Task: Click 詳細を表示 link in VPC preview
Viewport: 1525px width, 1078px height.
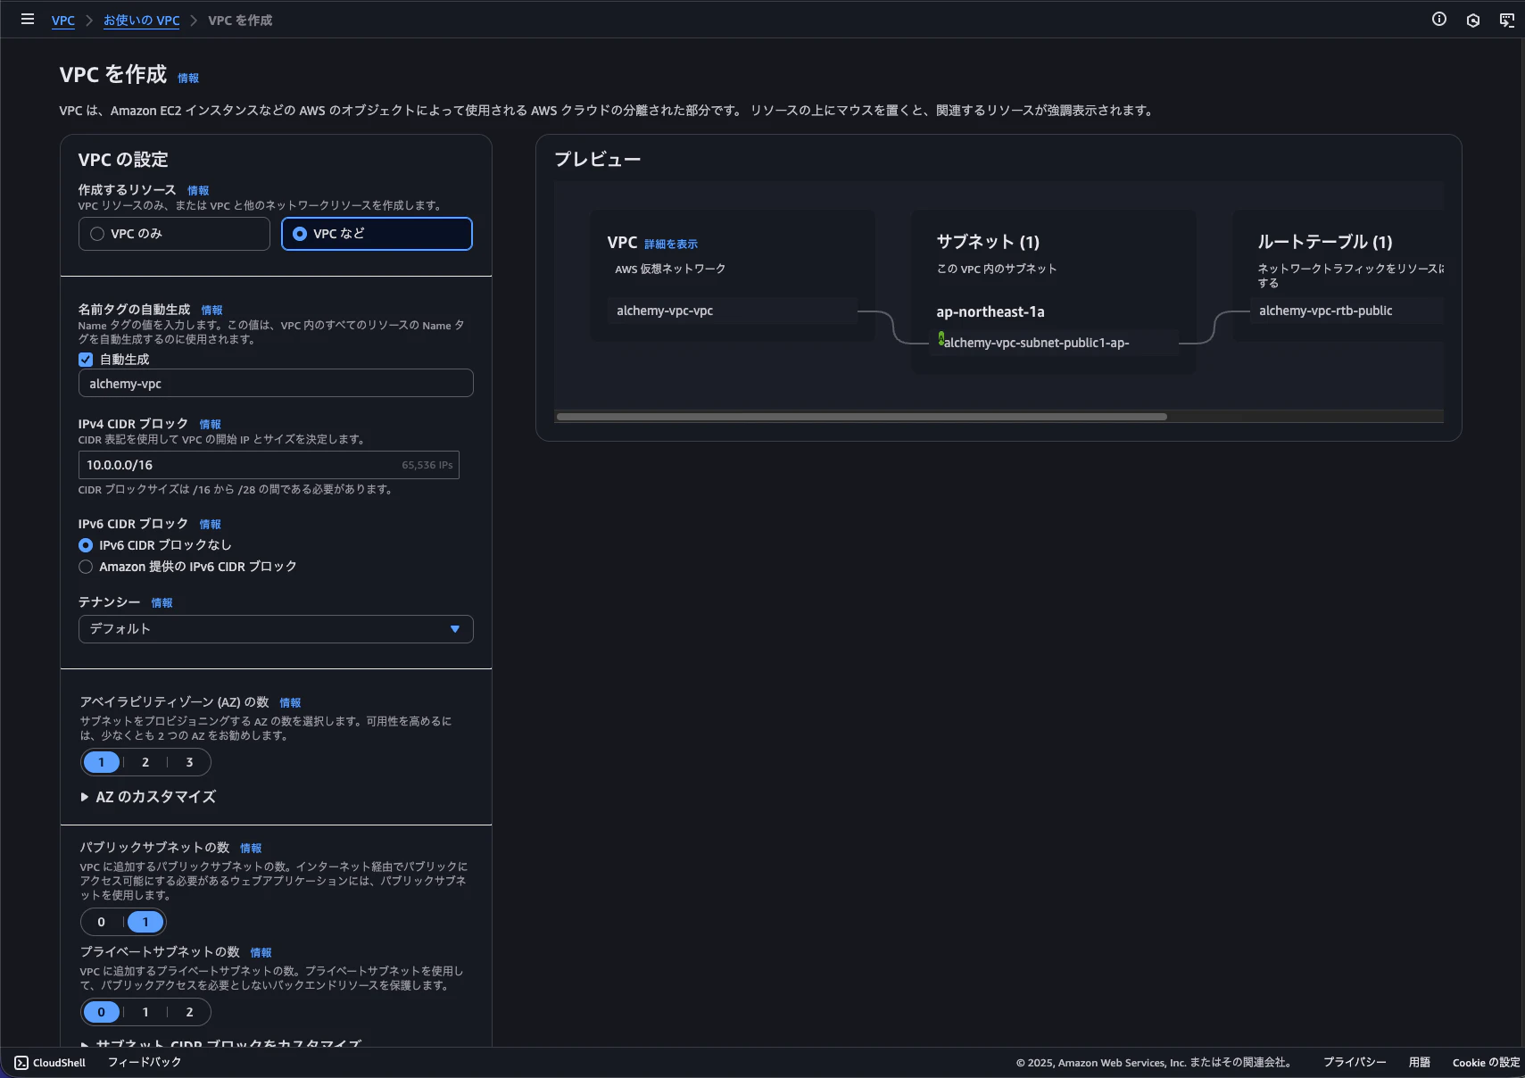Action: pos(671,245)
